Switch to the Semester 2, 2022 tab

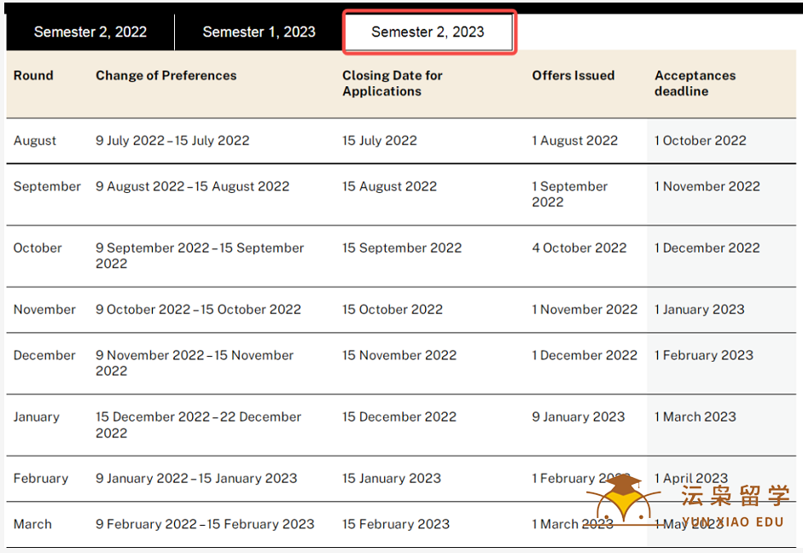(90, 32)
